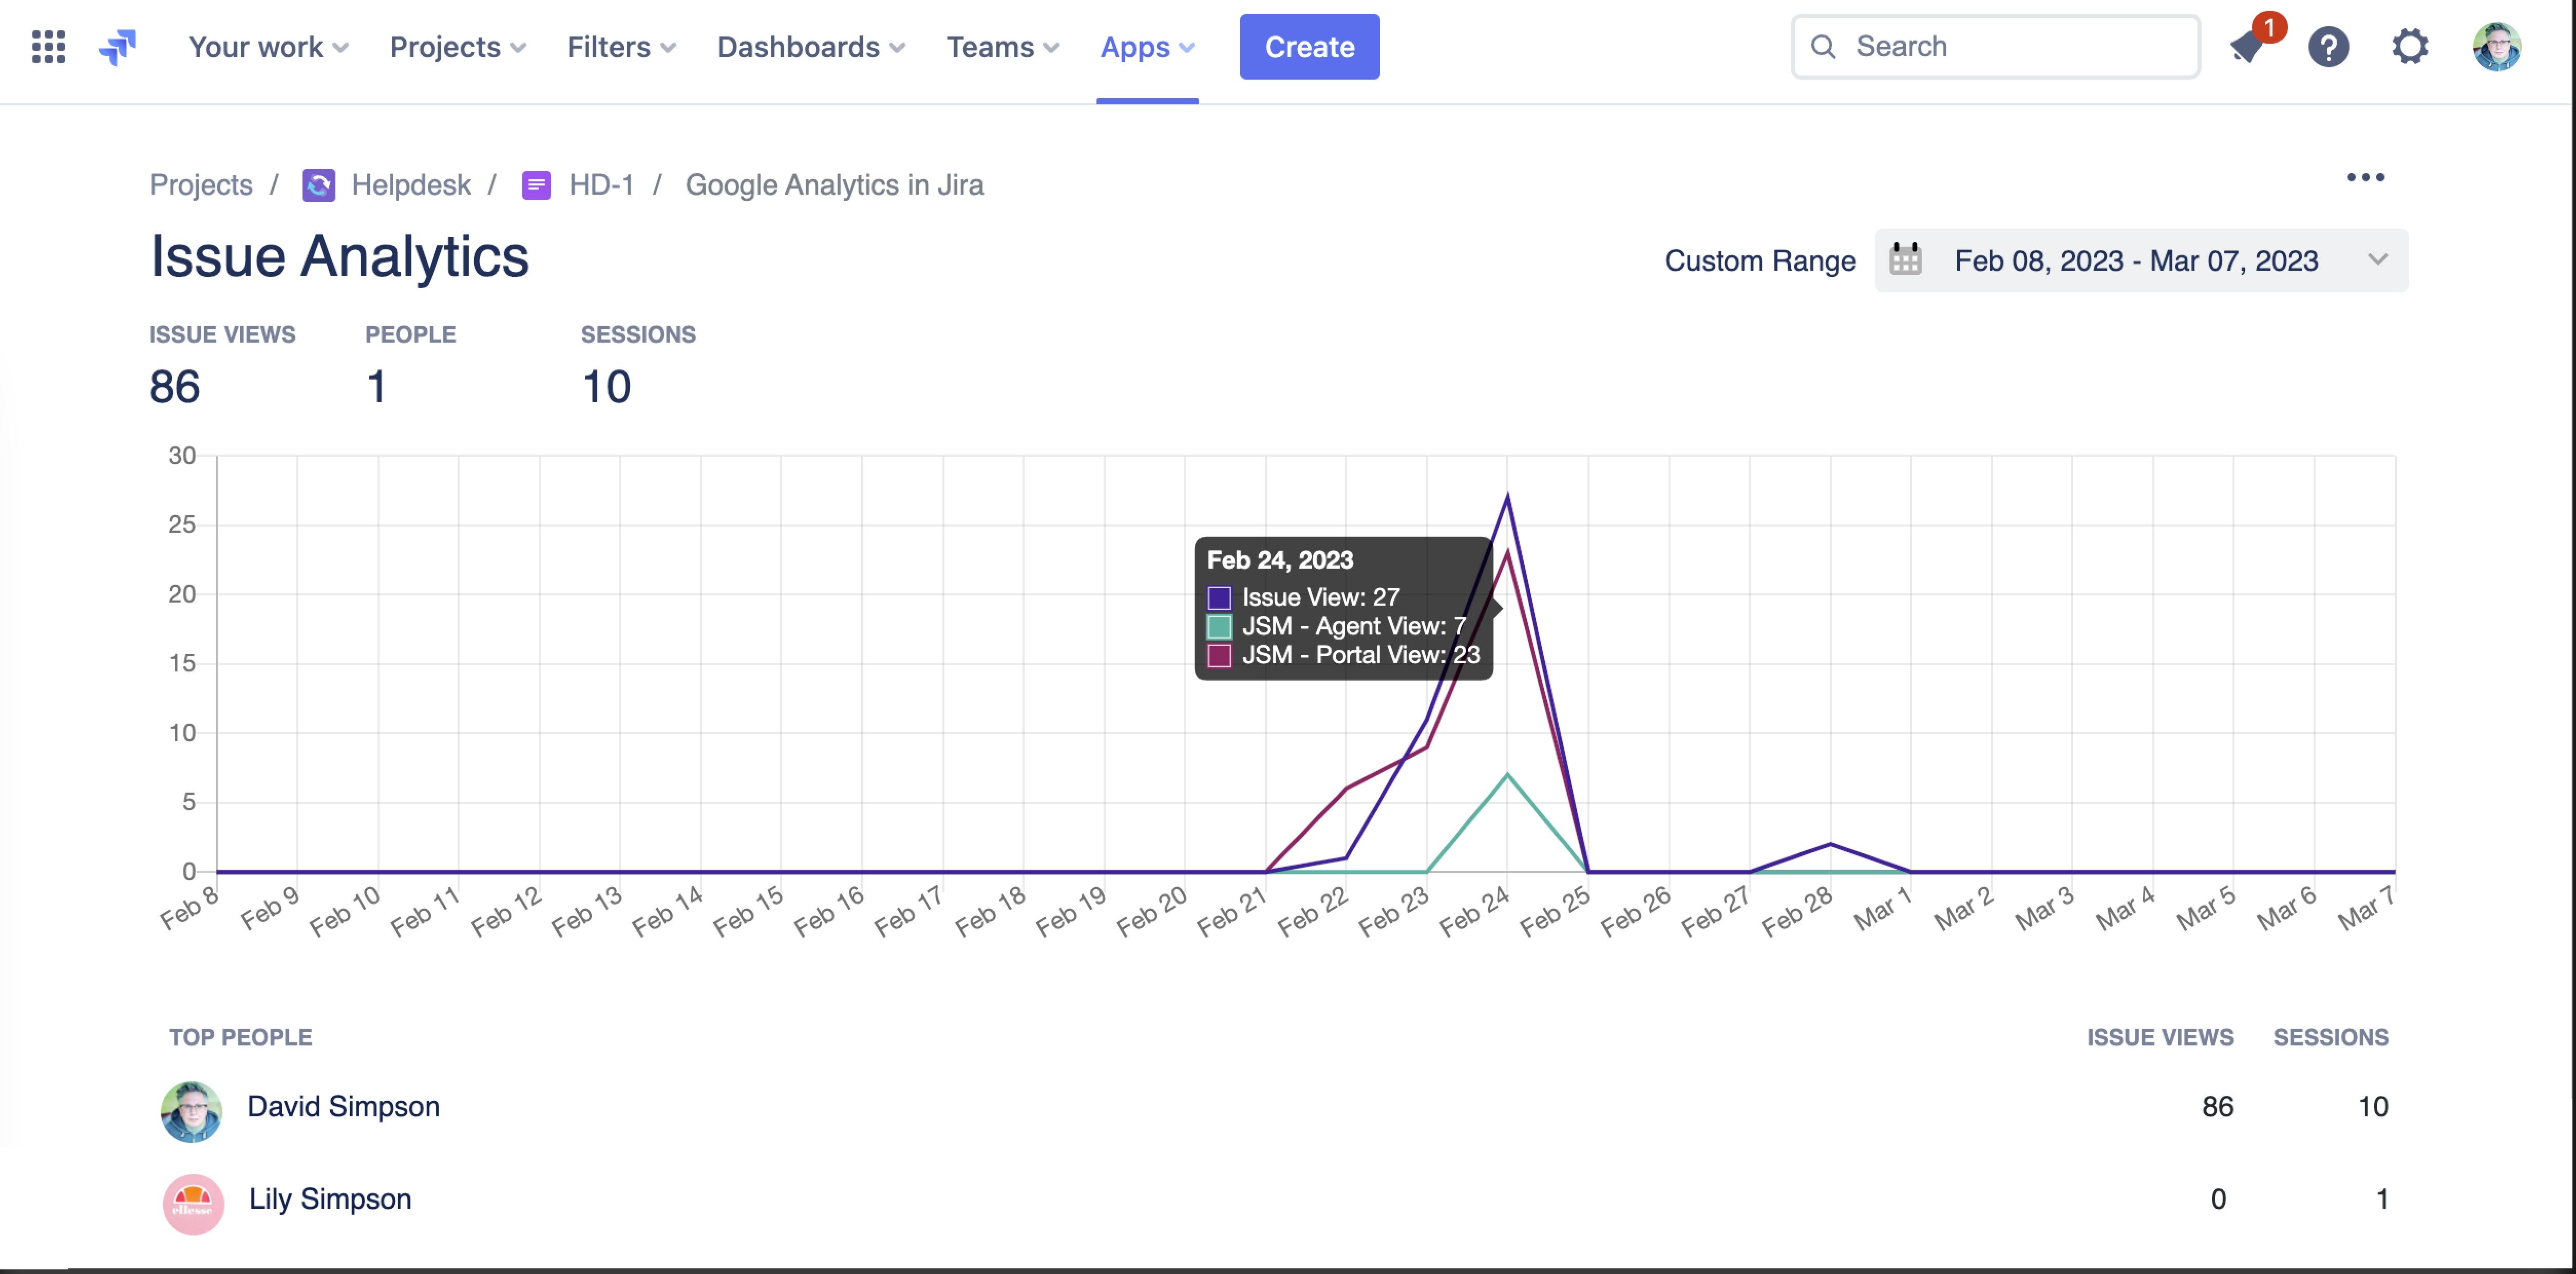
Task: Click the teal Agent View peak point
Action: coord(1507,775)
